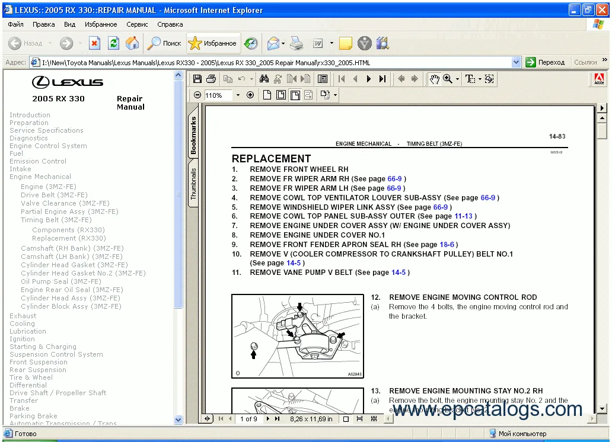Image resolution: width=612 pixels, height=442 pixels.
Task: Follow the 11-13 page link
Action: click(x=463, y=216)
